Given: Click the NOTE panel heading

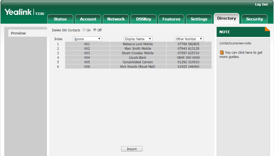Looking at the screenshot, I should [x=224, y=32].
